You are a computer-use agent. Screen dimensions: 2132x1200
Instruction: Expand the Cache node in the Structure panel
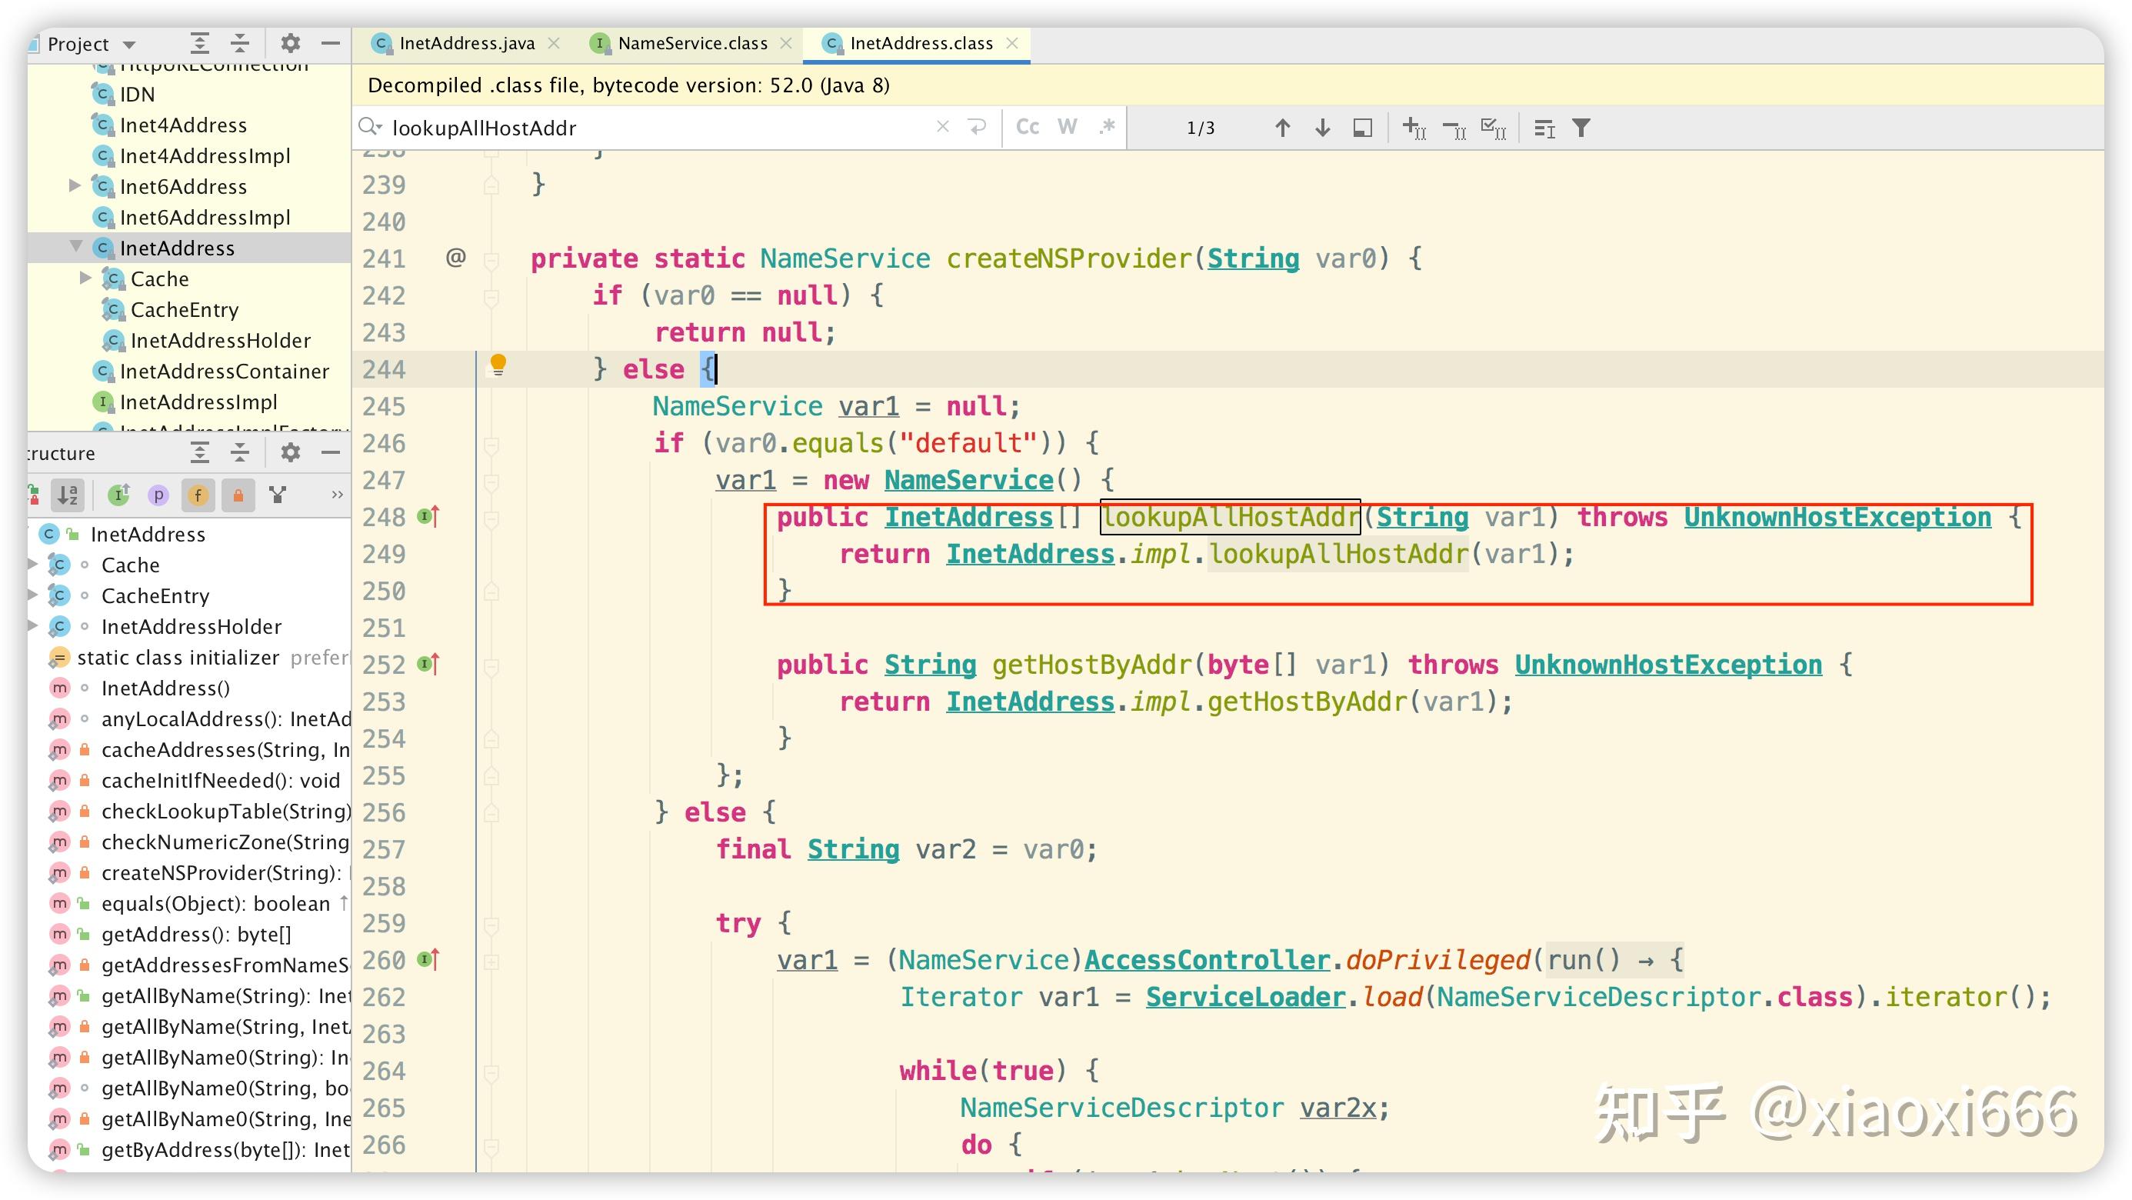[x=31, y=565]
